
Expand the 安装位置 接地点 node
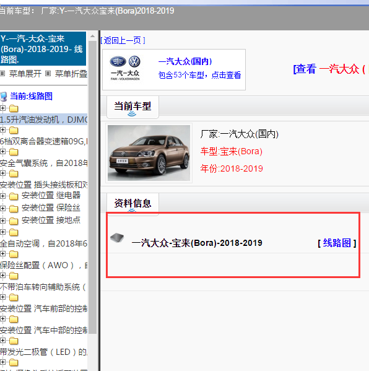pos(2,220)
